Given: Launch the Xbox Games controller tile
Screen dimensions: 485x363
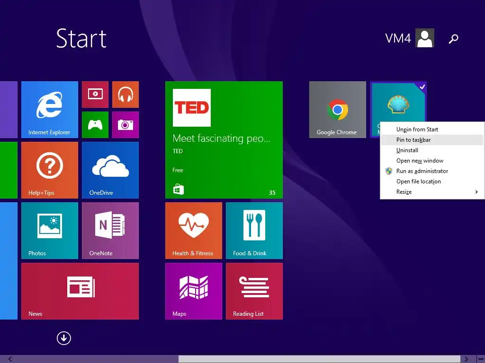Looking at the screenshot, I should coord(95,125).
